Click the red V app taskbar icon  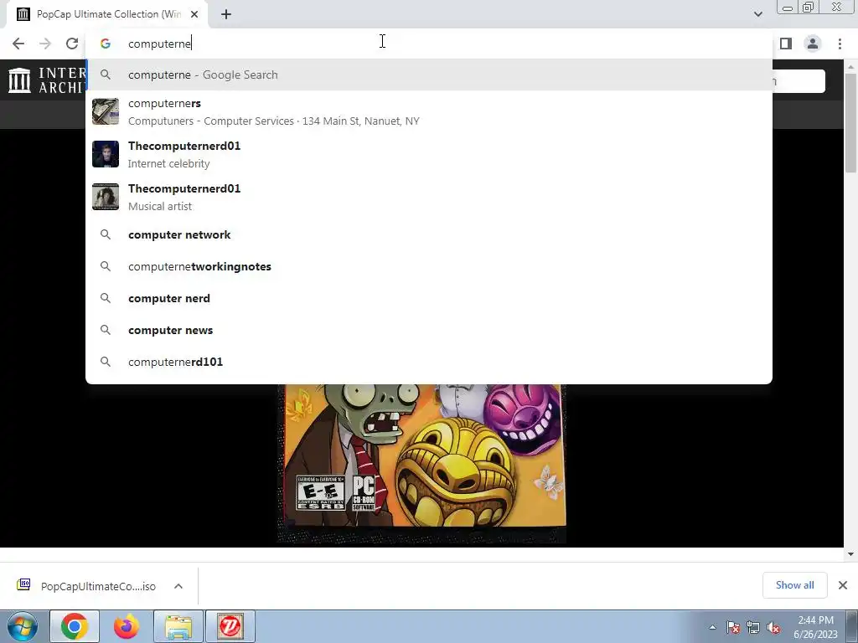click(230, 626)
